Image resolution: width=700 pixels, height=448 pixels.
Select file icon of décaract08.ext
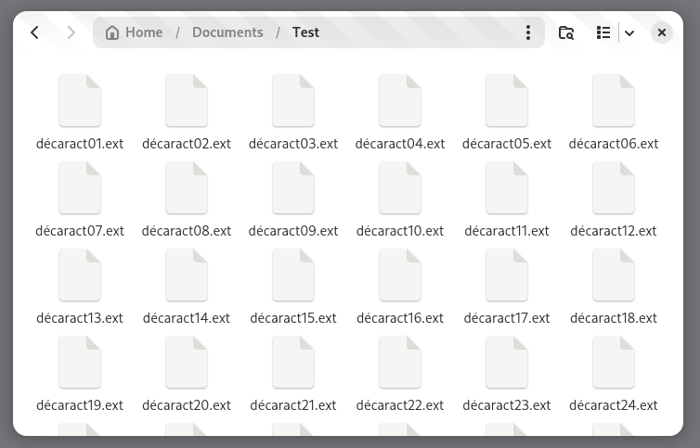187,187
